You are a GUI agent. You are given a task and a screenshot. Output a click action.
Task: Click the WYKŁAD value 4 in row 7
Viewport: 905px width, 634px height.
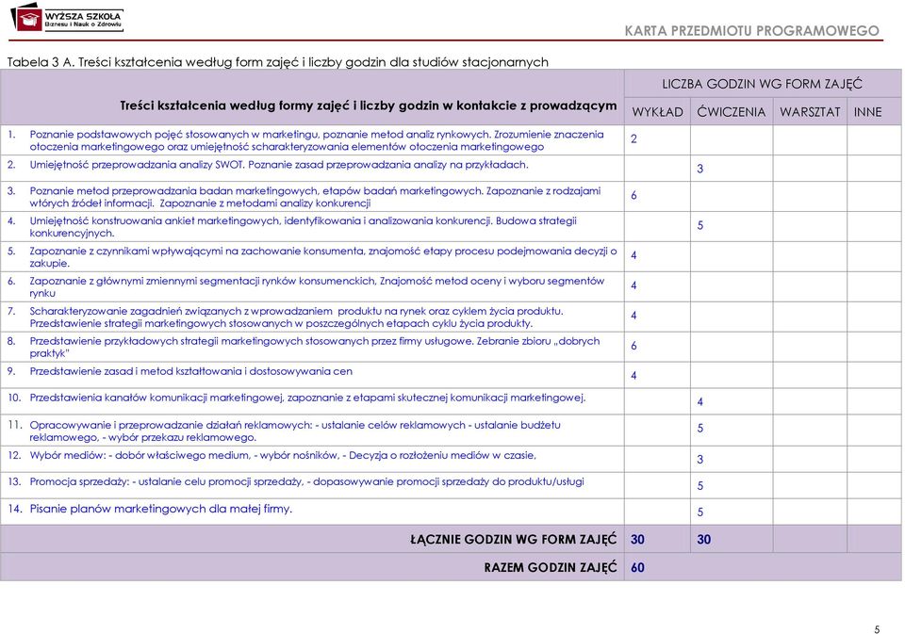[633, 316]
